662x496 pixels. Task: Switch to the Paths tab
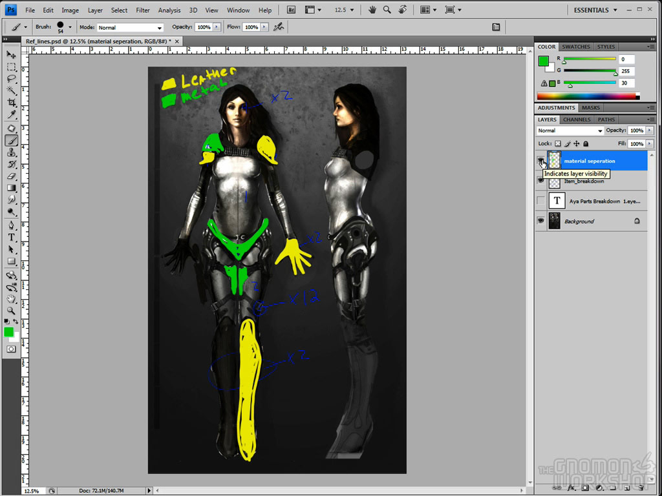(x=606, y=119)
